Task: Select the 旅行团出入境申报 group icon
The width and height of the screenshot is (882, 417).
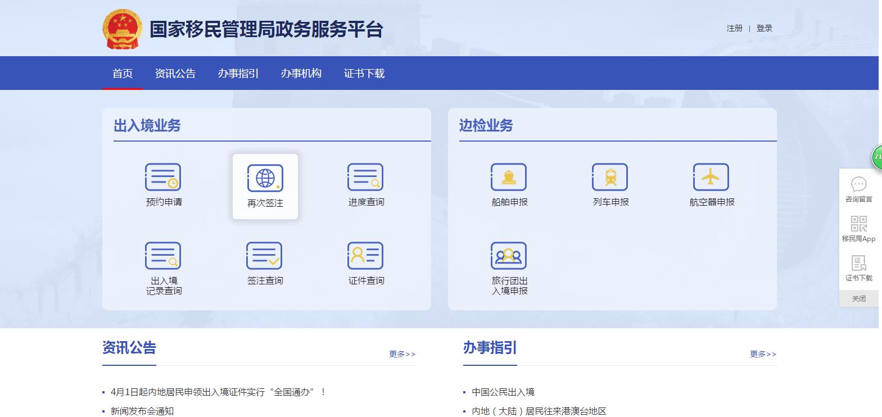Action: point(509,256)
